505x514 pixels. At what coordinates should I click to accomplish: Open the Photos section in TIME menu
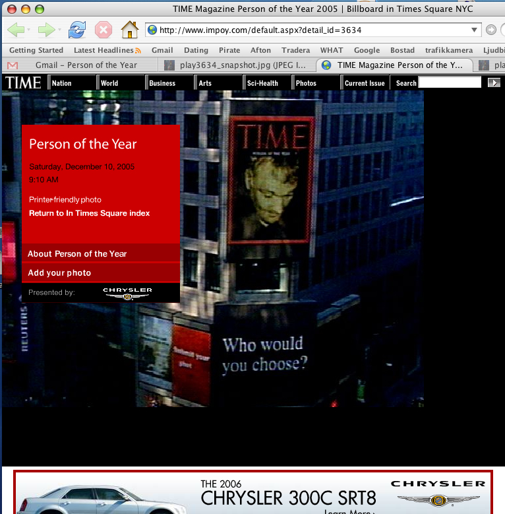[306, 83]
